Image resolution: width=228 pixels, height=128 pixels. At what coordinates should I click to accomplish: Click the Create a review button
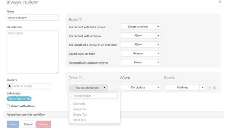[138, 27]
